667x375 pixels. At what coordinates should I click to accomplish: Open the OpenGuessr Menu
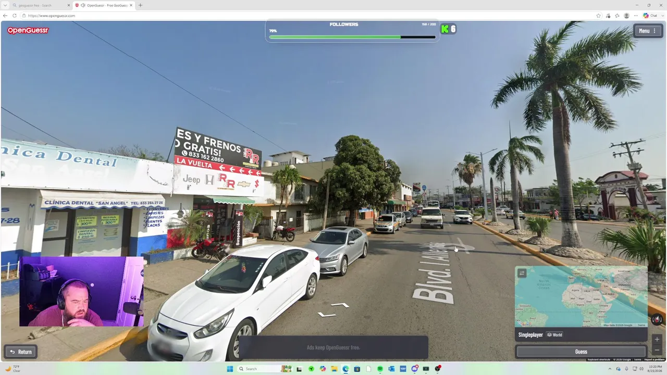(x=648, y=31)
